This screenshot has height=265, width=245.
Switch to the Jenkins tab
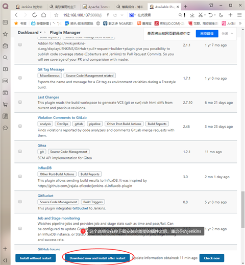coord(29,7)
